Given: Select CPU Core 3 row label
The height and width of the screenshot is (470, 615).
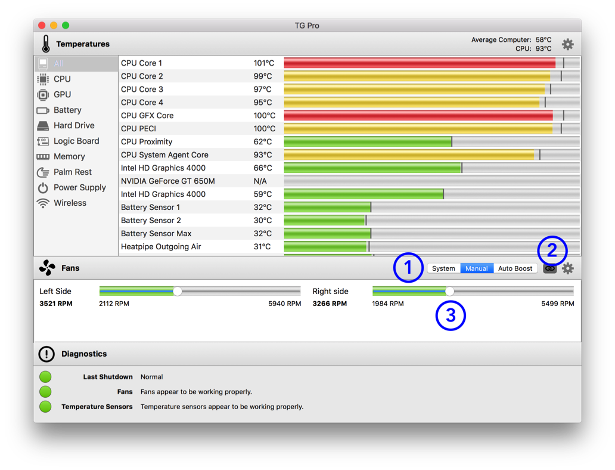Looking at the screenshot, I should 142,89.
